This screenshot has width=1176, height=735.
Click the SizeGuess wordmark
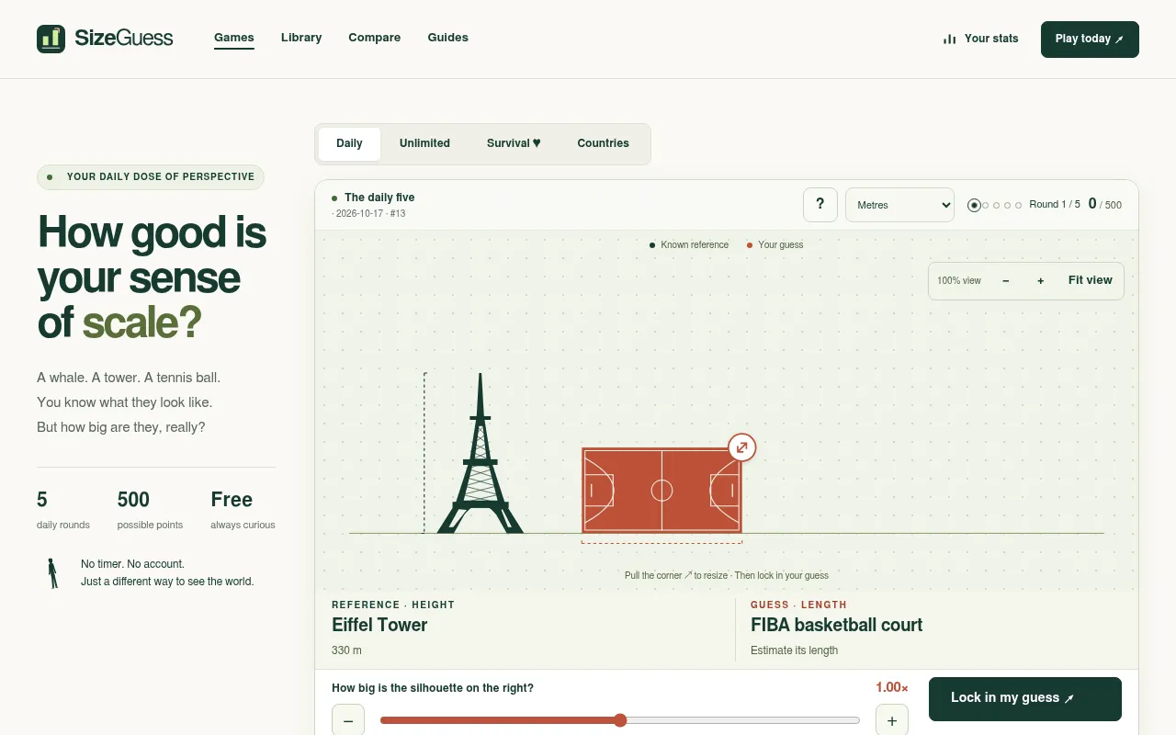(x=124, y=39)
